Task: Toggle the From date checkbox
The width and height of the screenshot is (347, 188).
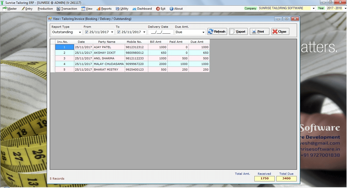Action: (x=86, y=32)
